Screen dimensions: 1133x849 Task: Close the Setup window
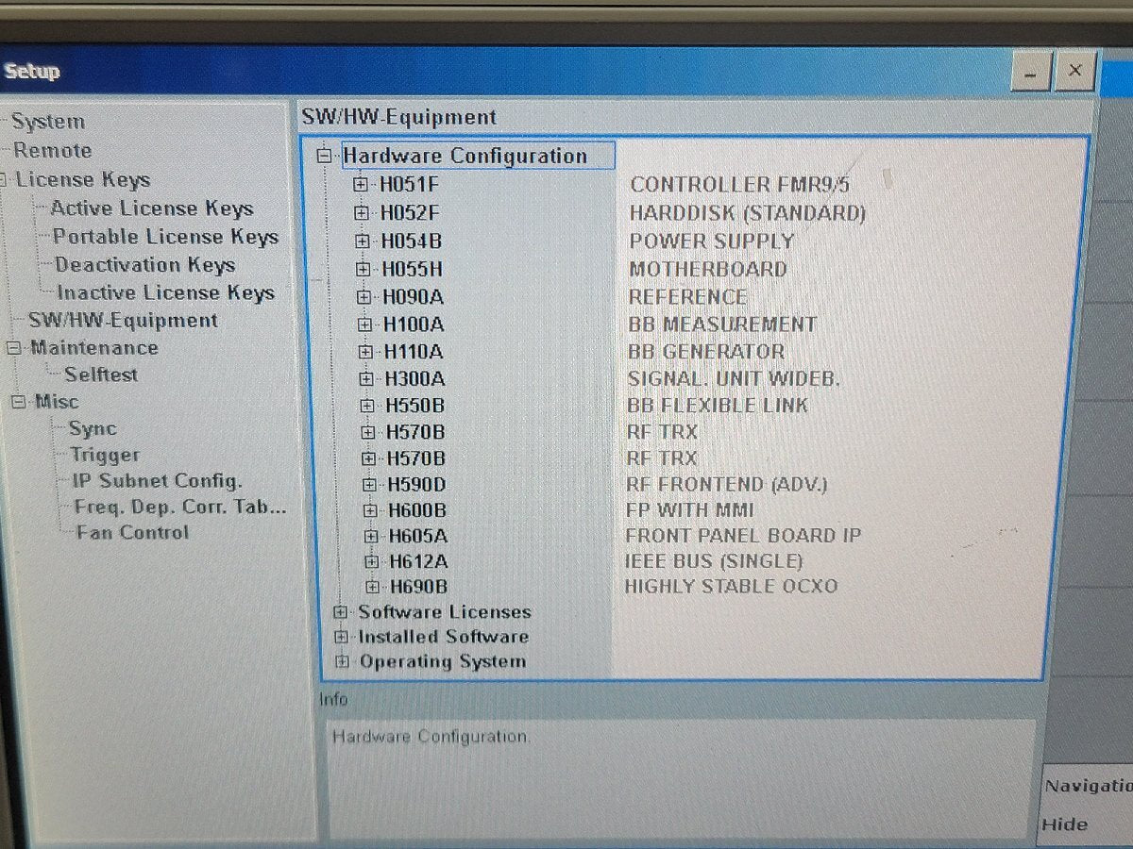pos(1074,72)
